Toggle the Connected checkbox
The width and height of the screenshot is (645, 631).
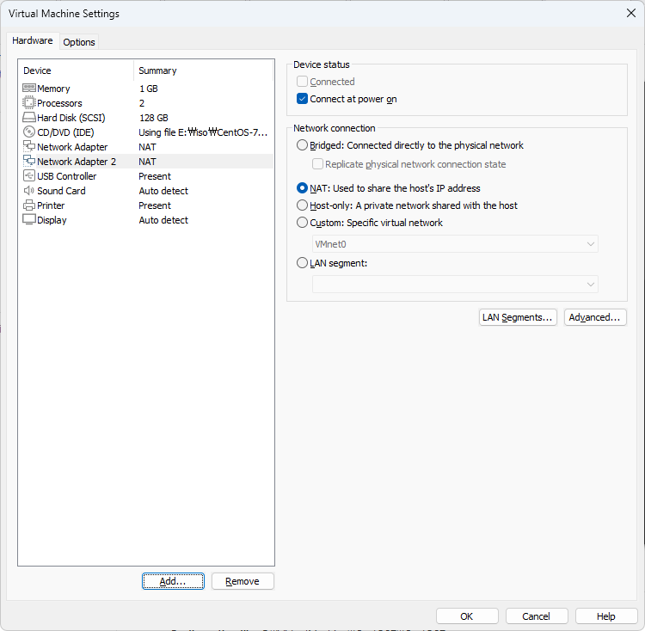(302, 82)
